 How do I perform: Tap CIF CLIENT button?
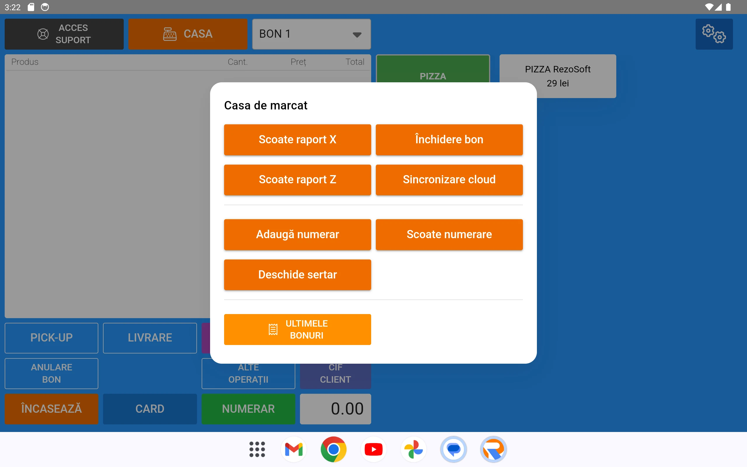[336, 376]
